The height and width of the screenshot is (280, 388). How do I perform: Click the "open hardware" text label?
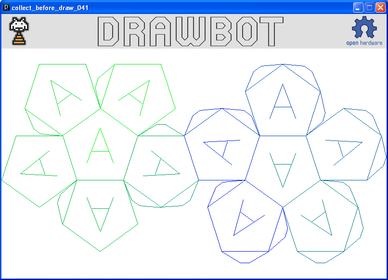(364, 43)
